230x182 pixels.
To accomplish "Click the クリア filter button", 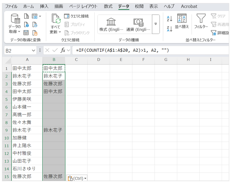I will [218, 16].
